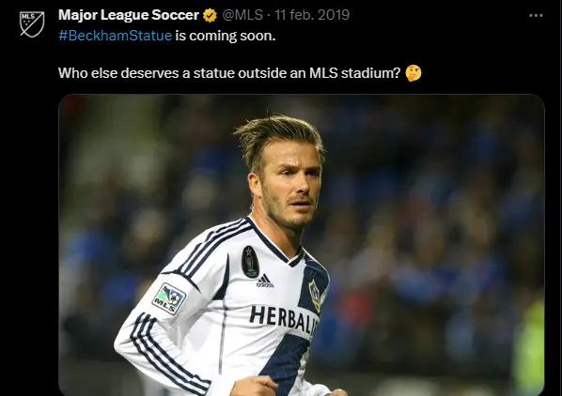Click the Adidas logo on the jersey

point(264,281)
